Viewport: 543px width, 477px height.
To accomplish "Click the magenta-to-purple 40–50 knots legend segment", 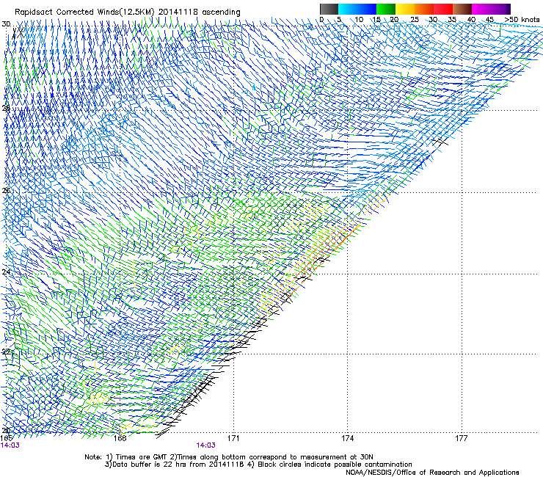I will click(x=491, y=9).
